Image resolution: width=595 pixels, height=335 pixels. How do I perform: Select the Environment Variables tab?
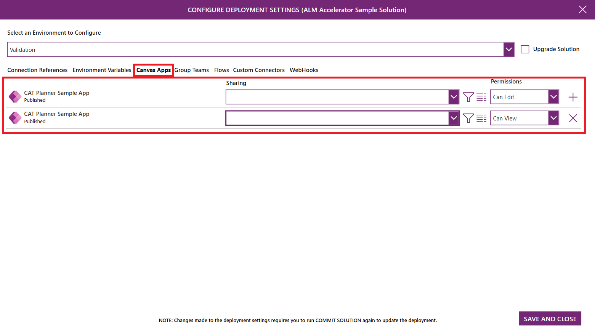coord(102,70)
